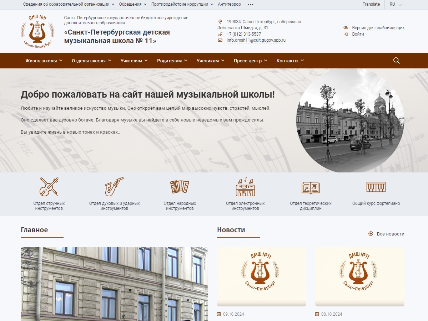Click the ДМШ №11 school logo in header

[x=37, y=31]
